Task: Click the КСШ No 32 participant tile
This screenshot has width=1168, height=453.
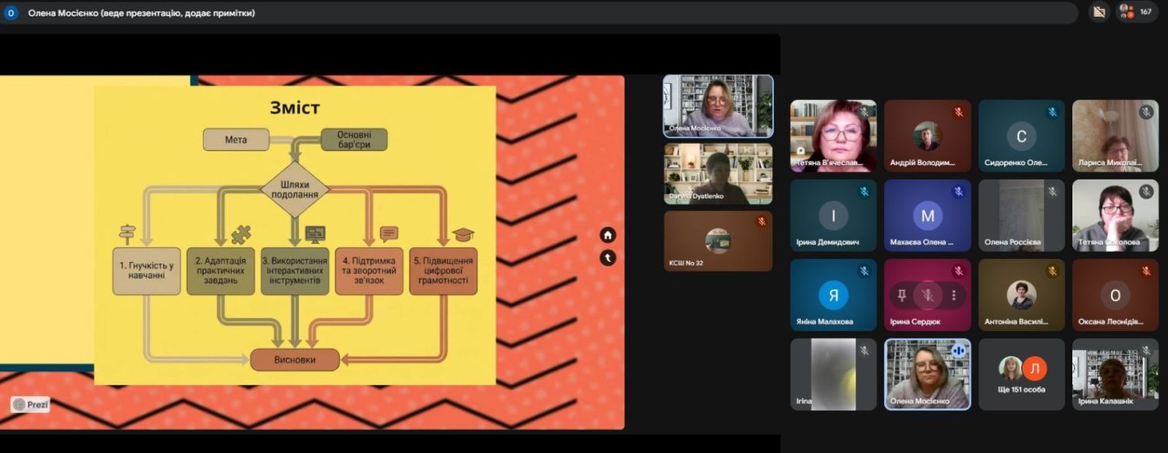Action: 717,241
